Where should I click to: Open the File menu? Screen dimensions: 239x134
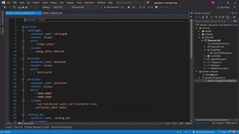[8, 3]
